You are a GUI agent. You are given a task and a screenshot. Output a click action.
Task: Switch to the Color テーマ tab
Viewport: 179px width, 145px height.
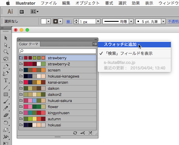[x=28, y=44]
